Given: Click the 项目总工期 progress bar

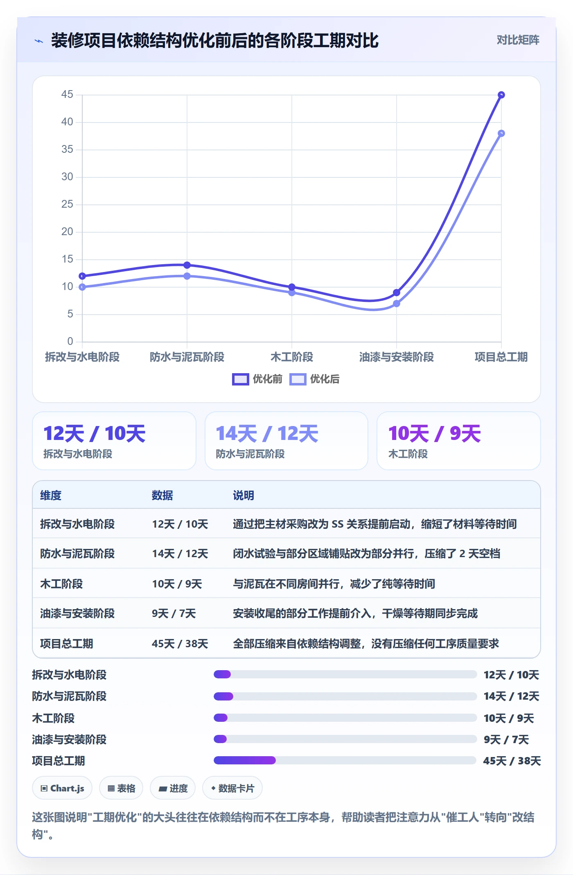Looking at the screenshot, I should coord(345,760).
